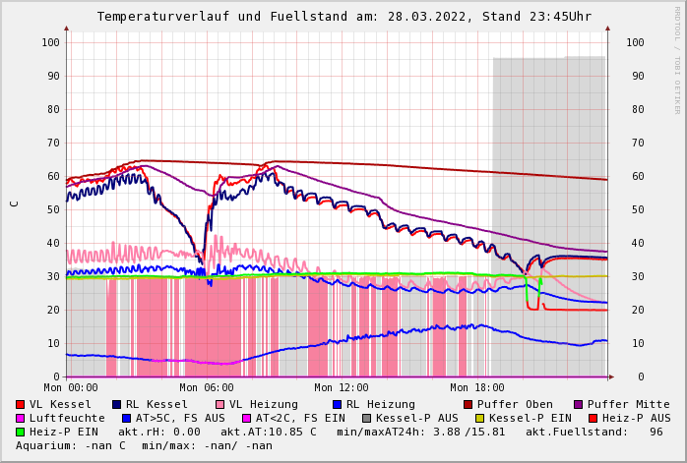Click the 'Mon 12:00' time axis label
The image size is (687, 463).
tap(342, 387)
